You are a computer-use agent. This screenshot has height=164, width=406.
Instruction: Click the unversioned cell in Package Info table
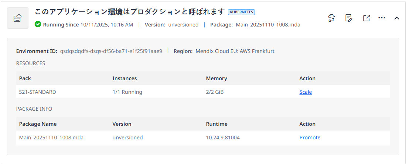tap(128, 138)
